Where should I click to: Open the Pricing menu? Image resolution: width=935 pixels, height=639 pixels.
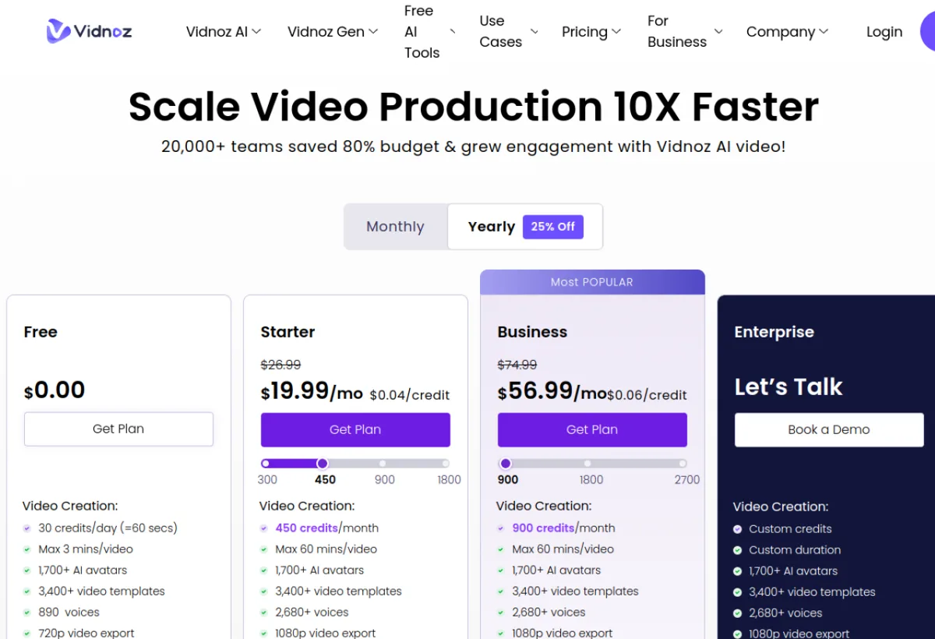coord(591,32)
